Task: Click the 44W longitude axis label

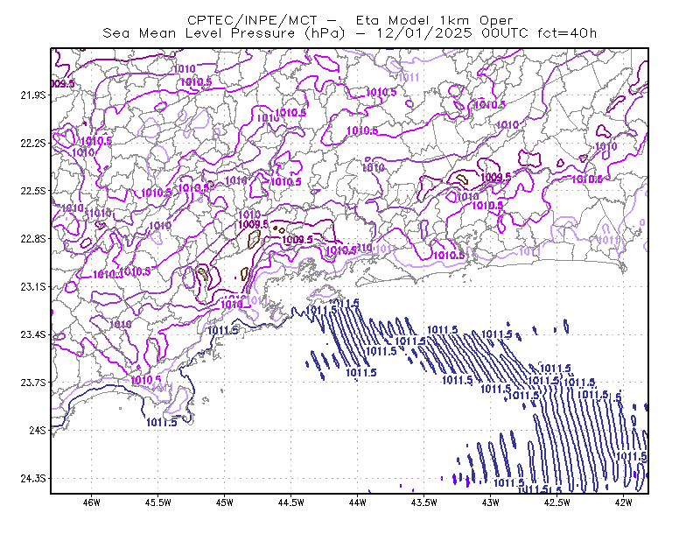Action: coord(358,502)
